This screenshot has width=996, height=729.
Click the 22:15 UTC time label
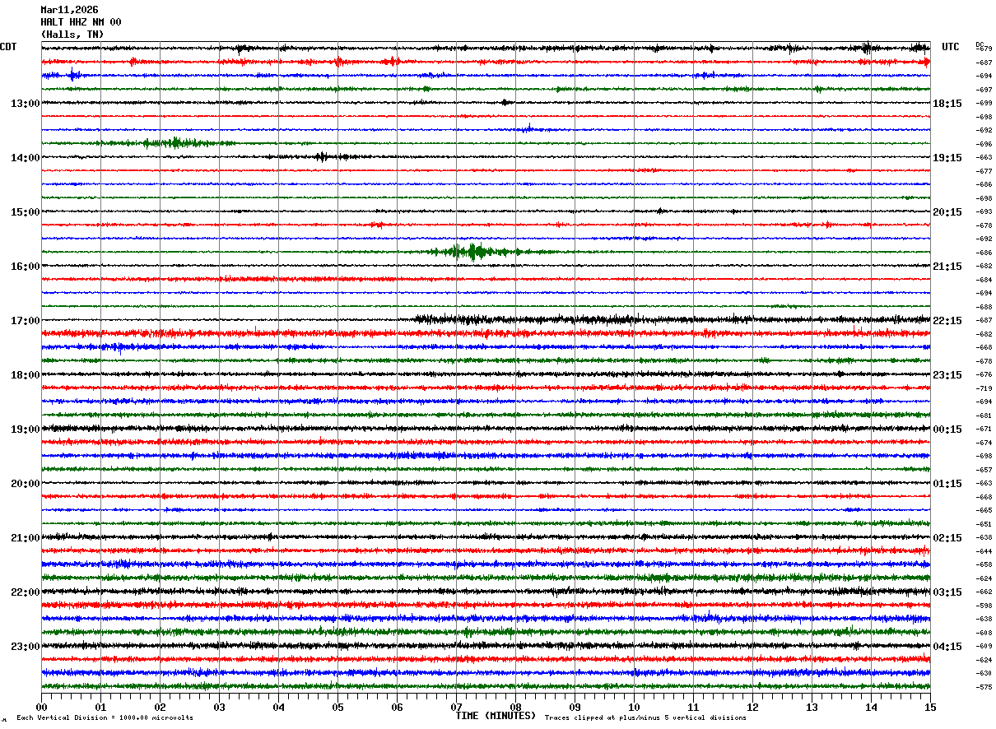coord(947,320)
